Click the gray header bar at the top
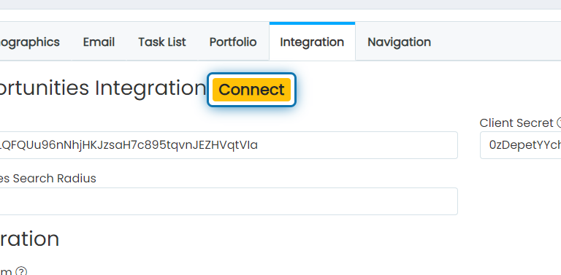The image size is (561, 275). click(x=280, y=4)
